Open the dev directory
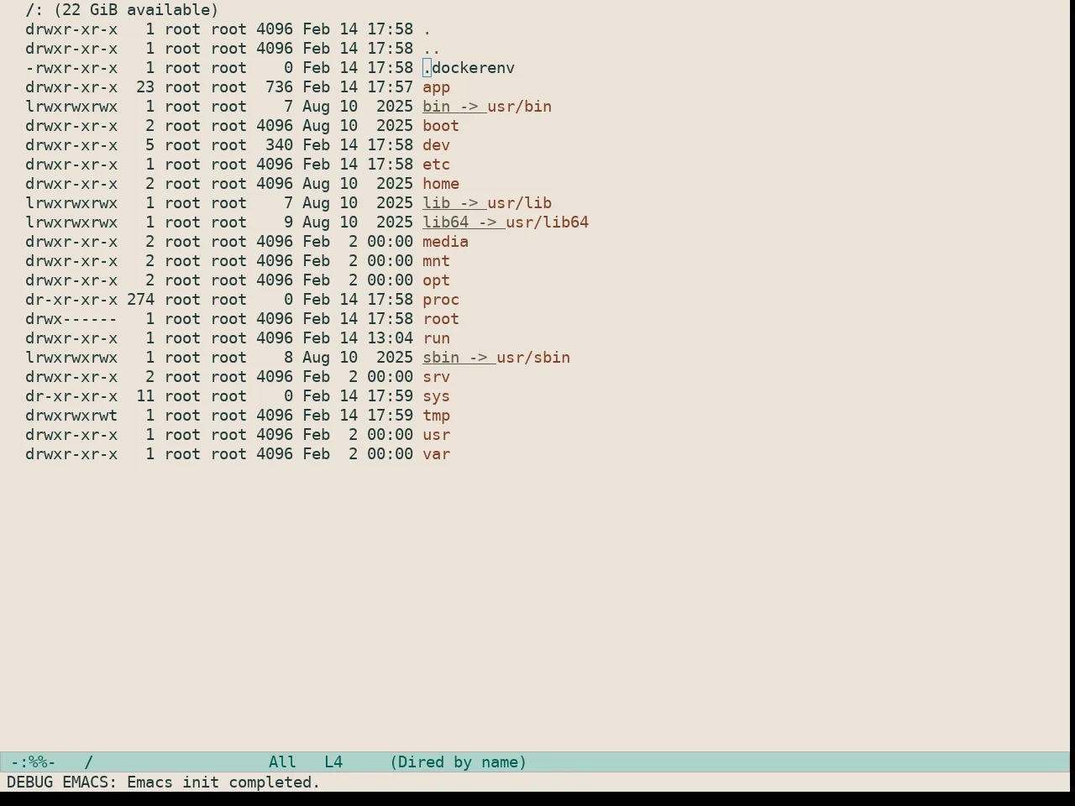The width and height of the screenshot is (1075, 806). click(436, 145)
